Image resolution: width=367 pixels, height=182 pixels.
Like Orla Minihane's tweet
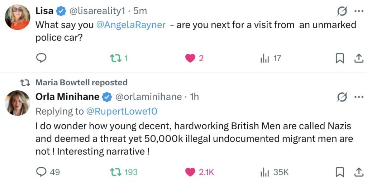coord(190,172)
